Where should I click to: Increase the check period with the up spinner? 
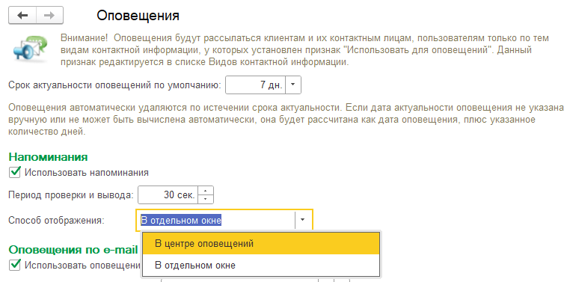point(206,191)
